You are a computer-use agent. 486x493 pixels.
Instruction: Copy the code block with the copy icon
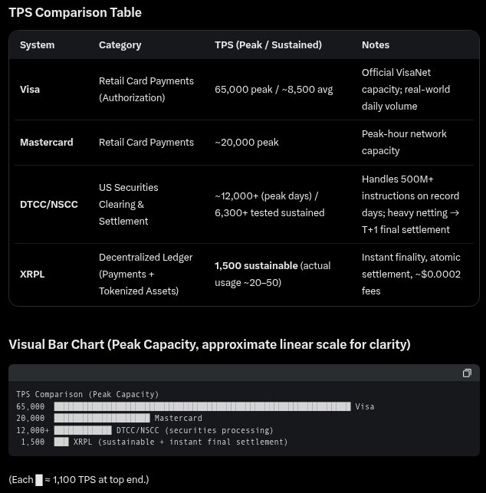(467, 373)
